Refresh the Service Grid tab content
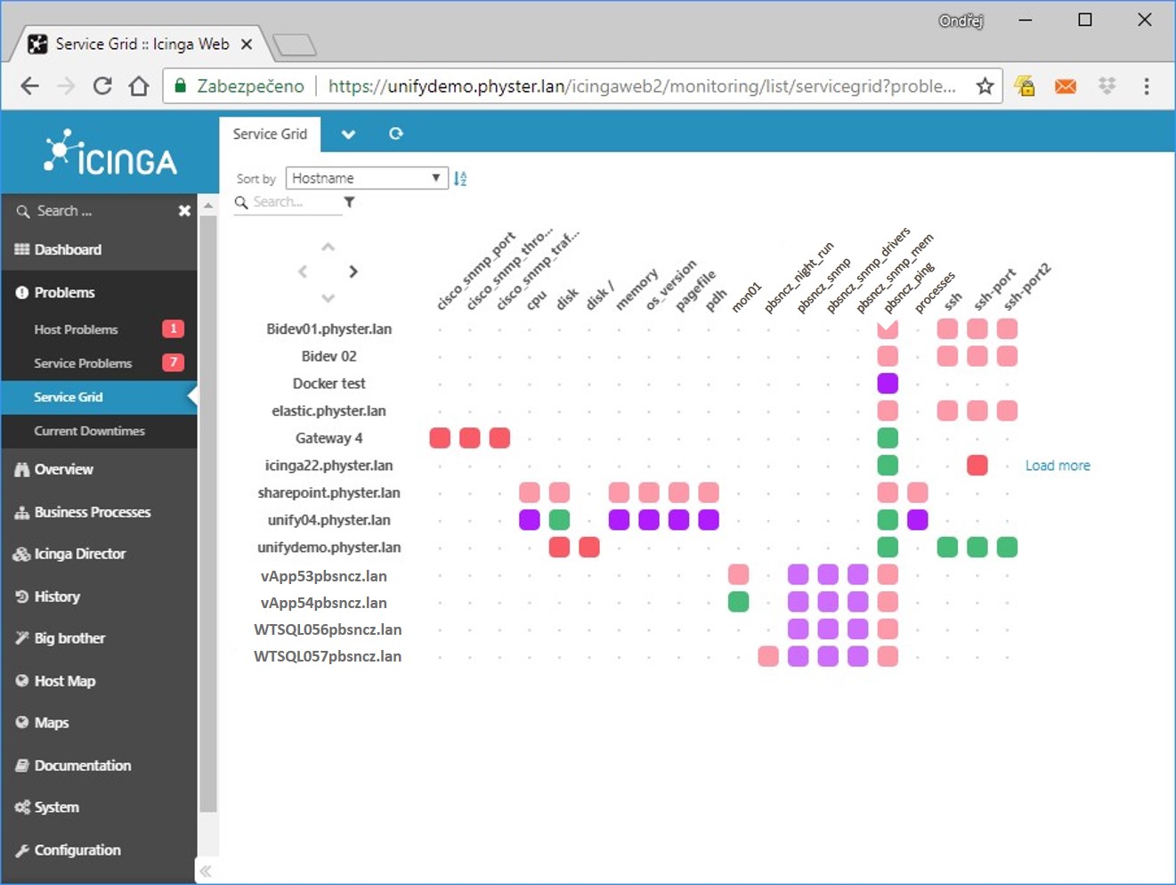This screenshot has width=1176, height=885. click(396, 134)
